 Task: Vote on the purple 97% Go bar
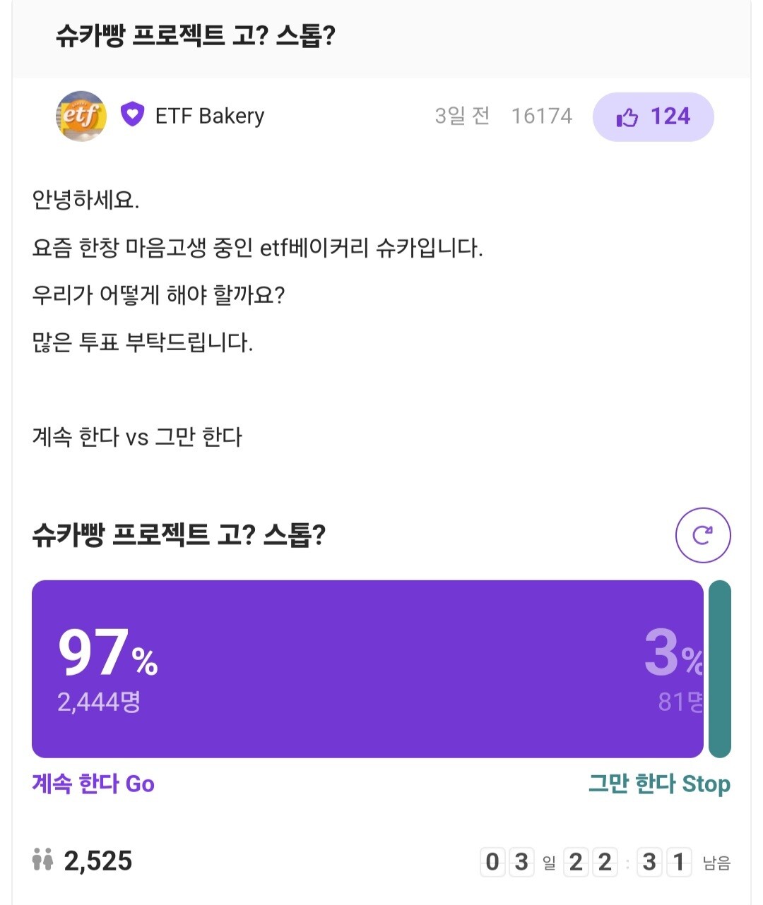click(x=367, y=669)
